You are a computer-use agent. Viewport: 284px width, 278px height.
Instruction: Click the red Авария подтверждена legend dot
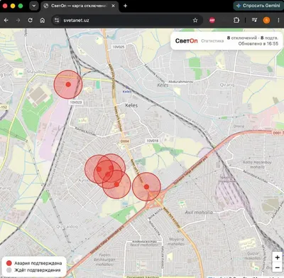tap(9, 263)
